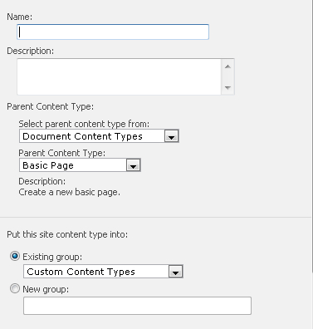Click the "Existing group:" label text
Viewport: 313px width, 329px height.
[x=52, y=257]
